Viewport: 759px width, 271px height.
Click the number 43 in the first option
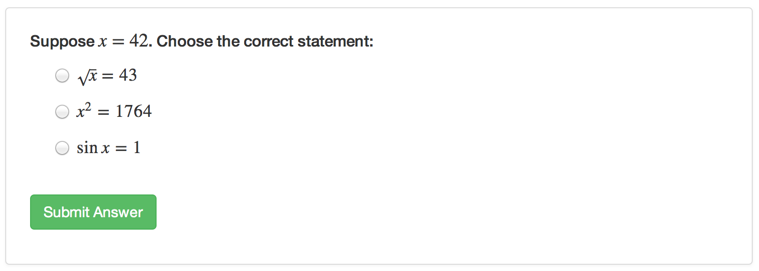point(128,76)
